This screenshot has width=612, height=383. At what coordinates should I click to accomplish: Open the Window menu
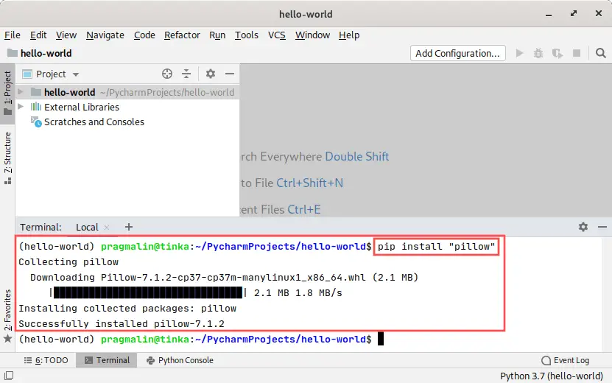point(312,35)
